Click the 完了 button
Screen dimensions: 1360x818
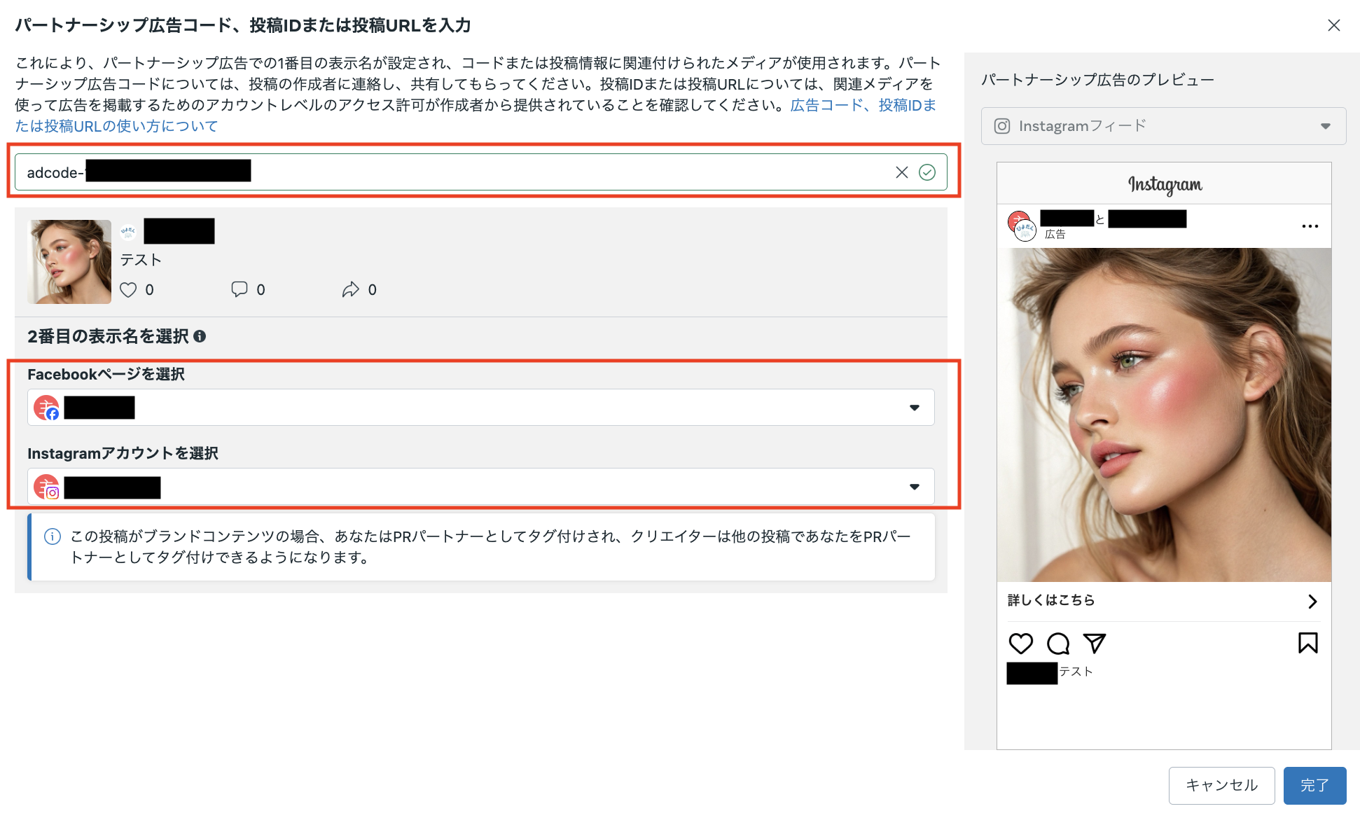click(1314, 785)
